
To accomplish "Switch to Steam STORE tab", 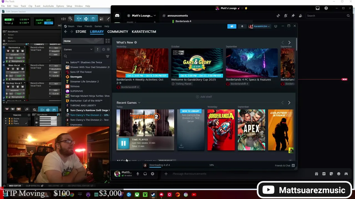I will point(81,32).
